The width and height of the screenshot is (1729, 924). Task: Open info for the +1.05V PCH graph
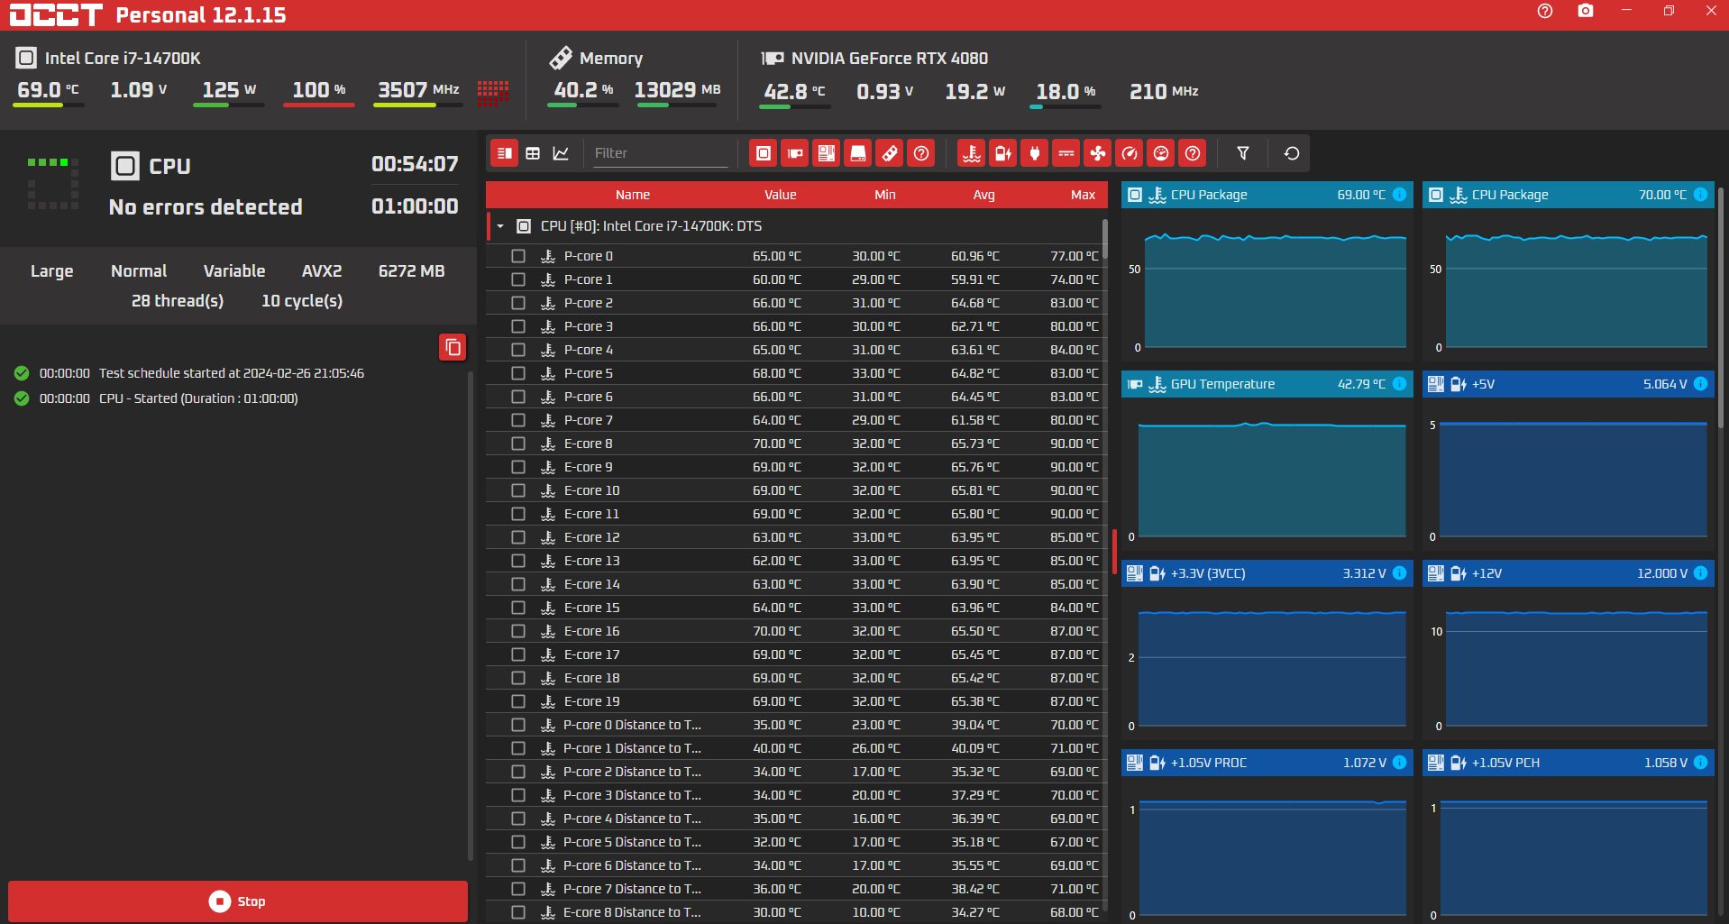coord(1700,763)
